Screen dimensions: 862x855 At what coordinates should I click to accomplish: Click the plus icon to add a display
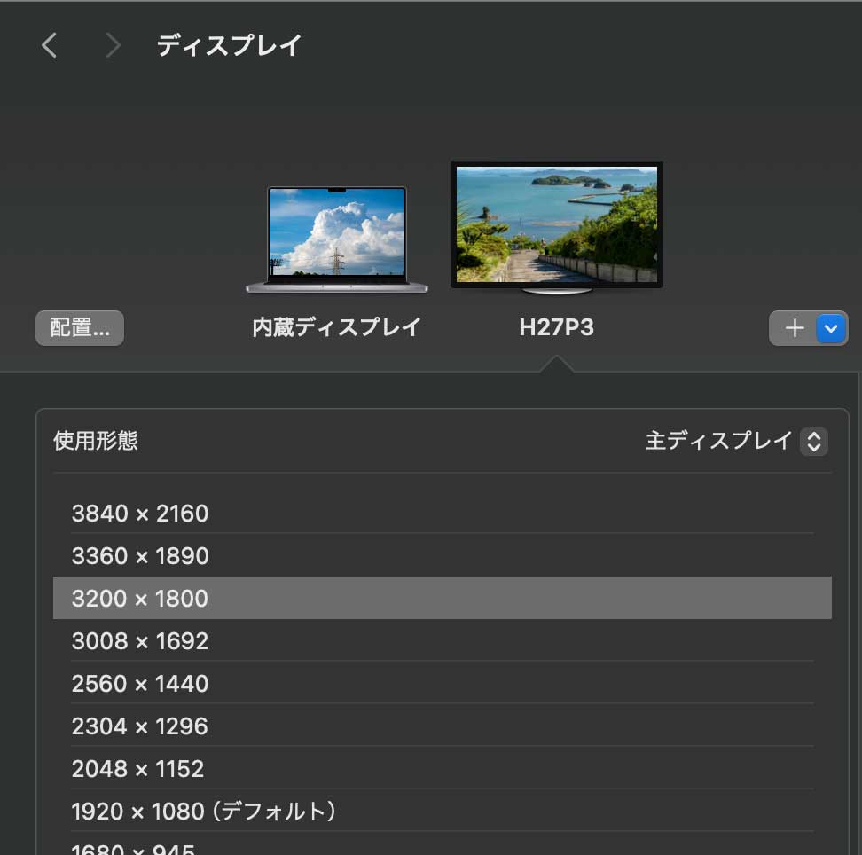pyautogui.click(x=794, y=328)
